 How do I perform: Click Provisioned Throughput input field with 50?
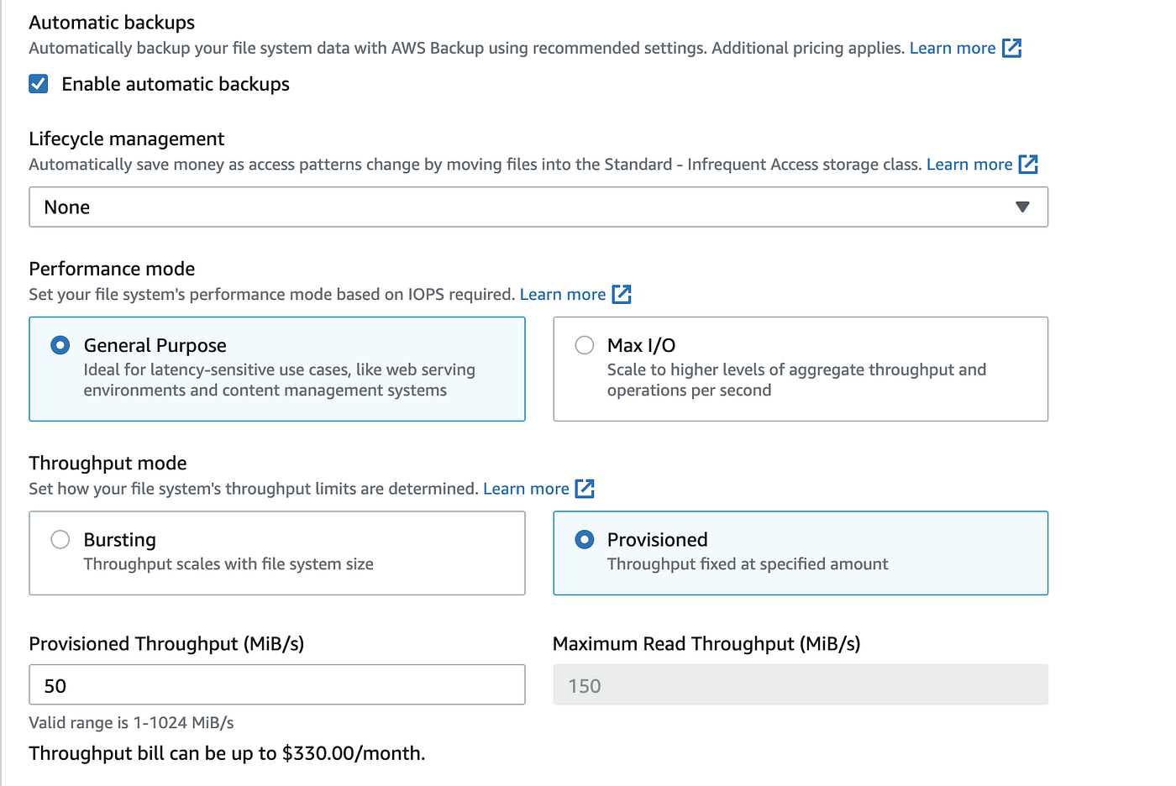[x=277, y=685]
